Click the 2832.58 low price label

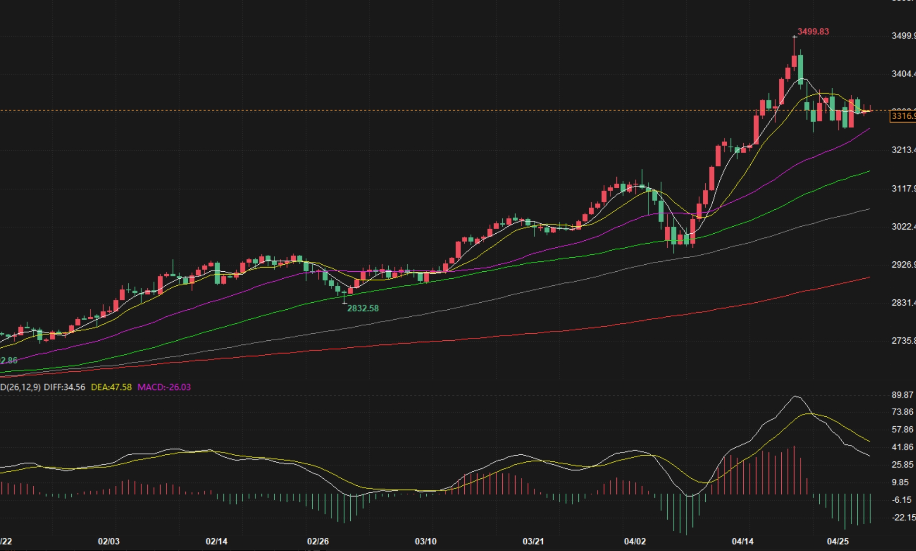click(x=362, y=308)
